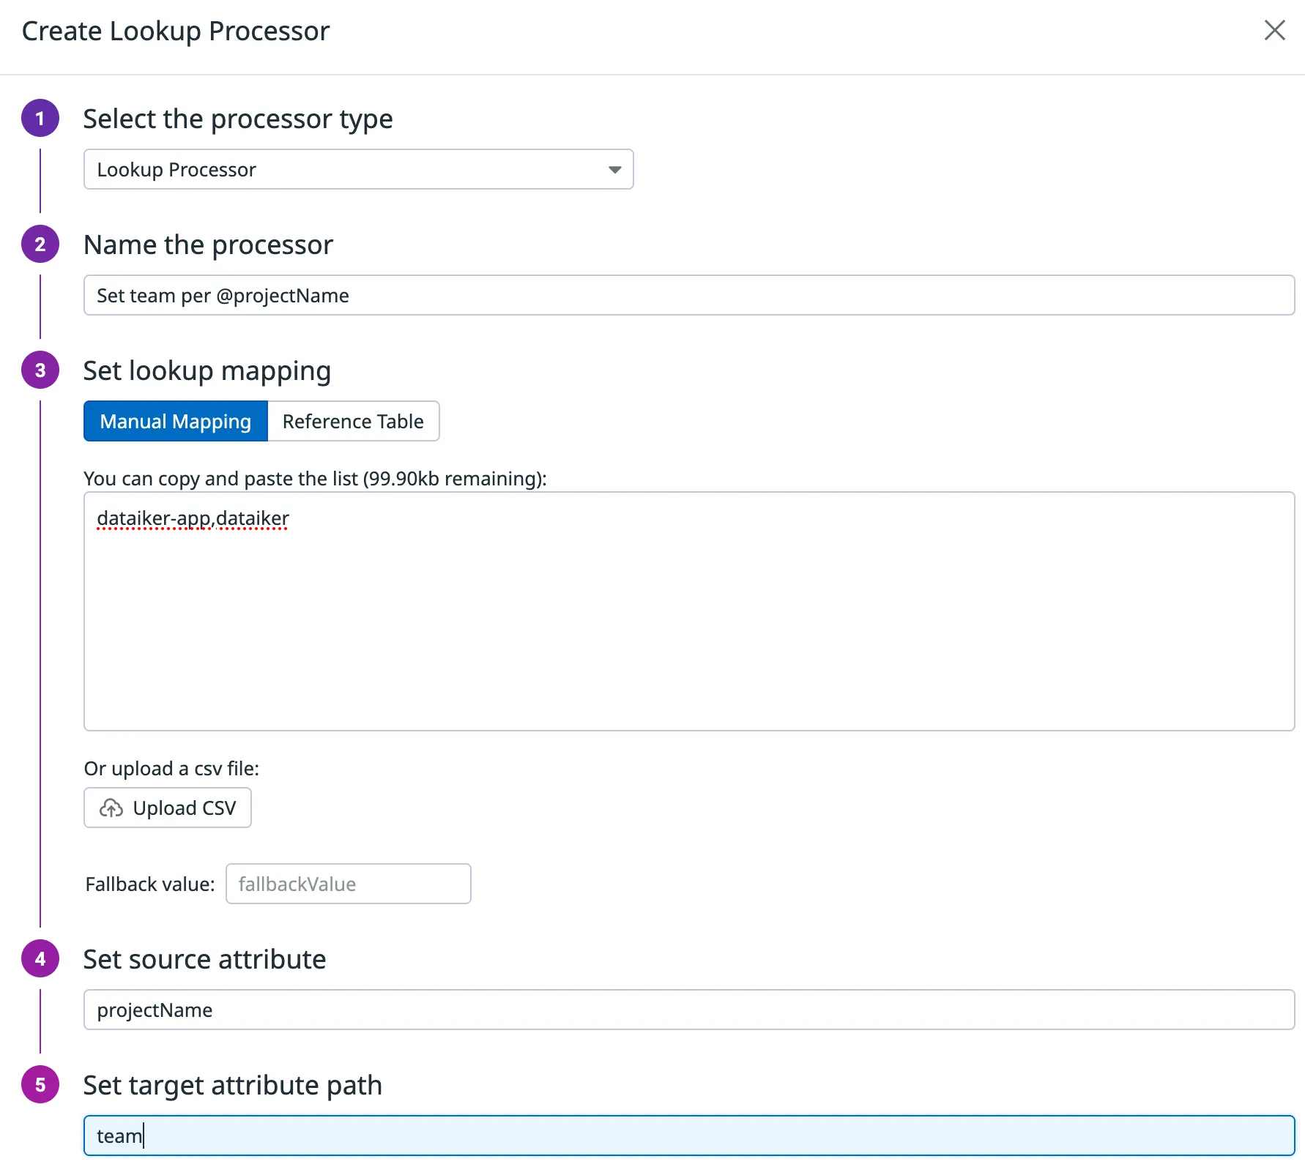The image size is (1305, 1167).
Task: Click the 'Create Lookup Processor' dialog title
Action: pos(176,31)
